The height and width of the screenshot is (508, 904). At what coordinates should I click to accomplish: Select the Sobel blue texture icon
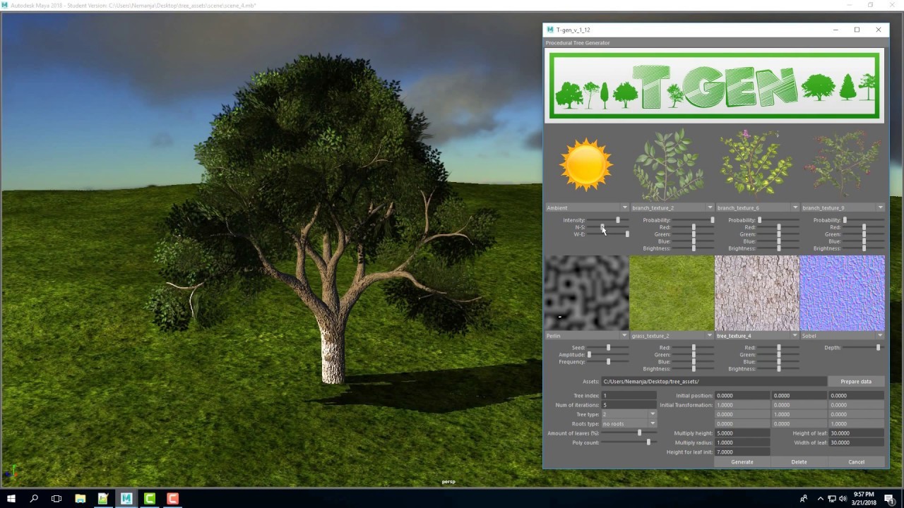[x=842, y=294]
